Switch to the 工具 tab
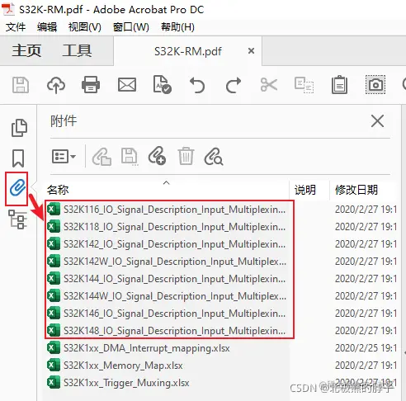406x401 pixels. tap(77, 50)
